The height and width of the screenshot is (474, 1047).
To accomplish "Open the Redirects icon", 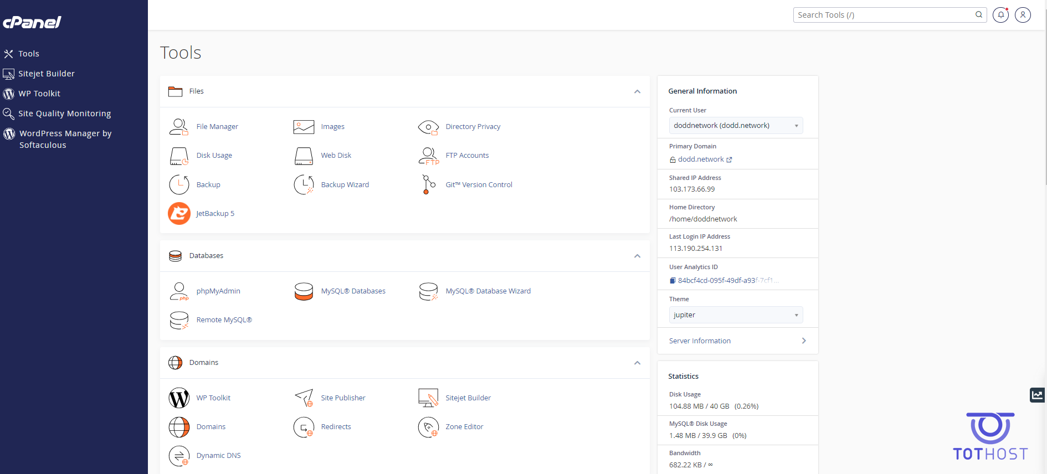I will [x=304, y=427].
